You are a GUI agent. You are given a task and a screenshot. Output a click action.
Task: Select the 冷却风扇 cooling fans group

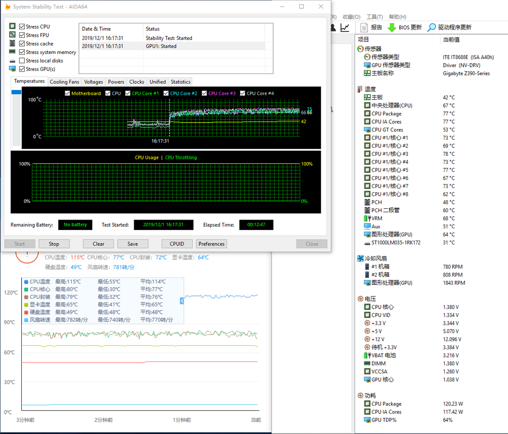pos(375,258)
